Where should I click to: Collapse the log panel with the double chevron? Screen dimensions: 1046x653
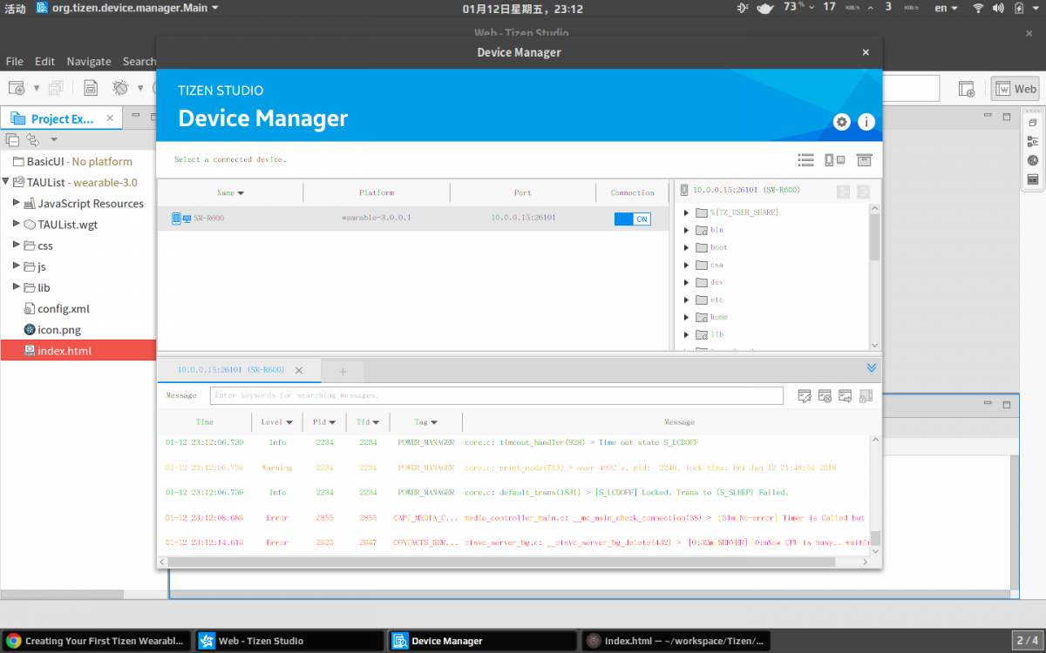click(871, 368)
